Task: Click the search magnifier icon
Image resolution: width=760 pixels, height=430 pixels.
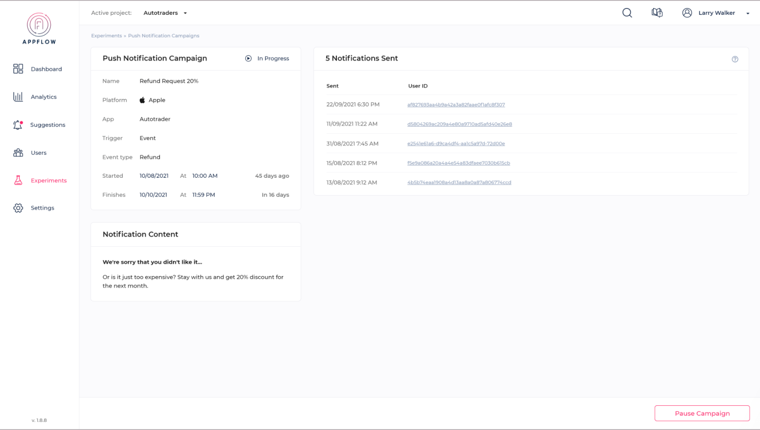Action: [x=627, y=13]
